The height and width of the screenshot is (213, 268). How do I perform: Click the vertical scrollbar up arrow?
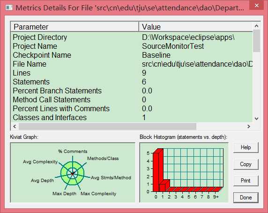point(256,26)
